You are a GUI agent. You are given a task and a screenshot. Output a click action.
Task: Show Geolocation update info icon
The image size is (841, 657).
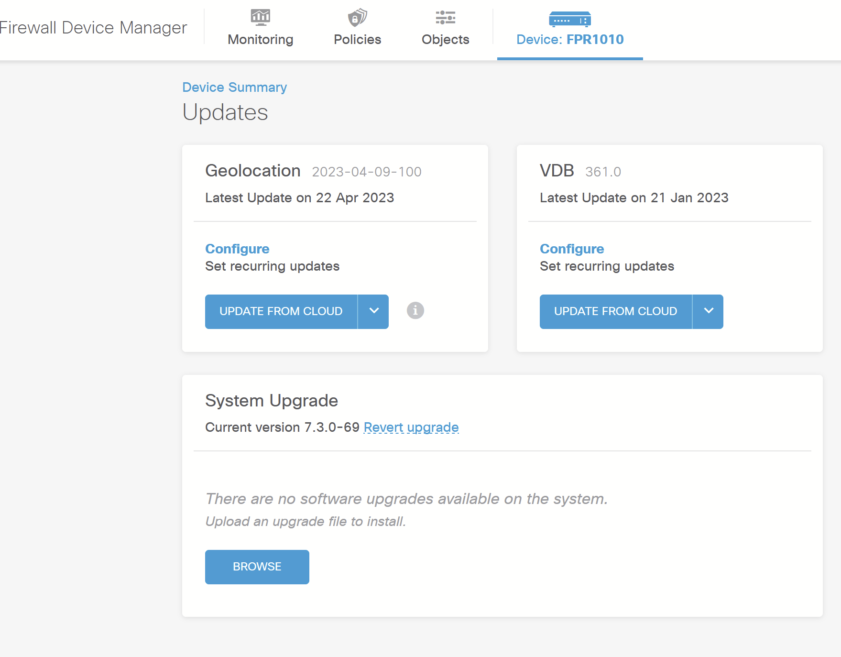[x=415, y=311]
